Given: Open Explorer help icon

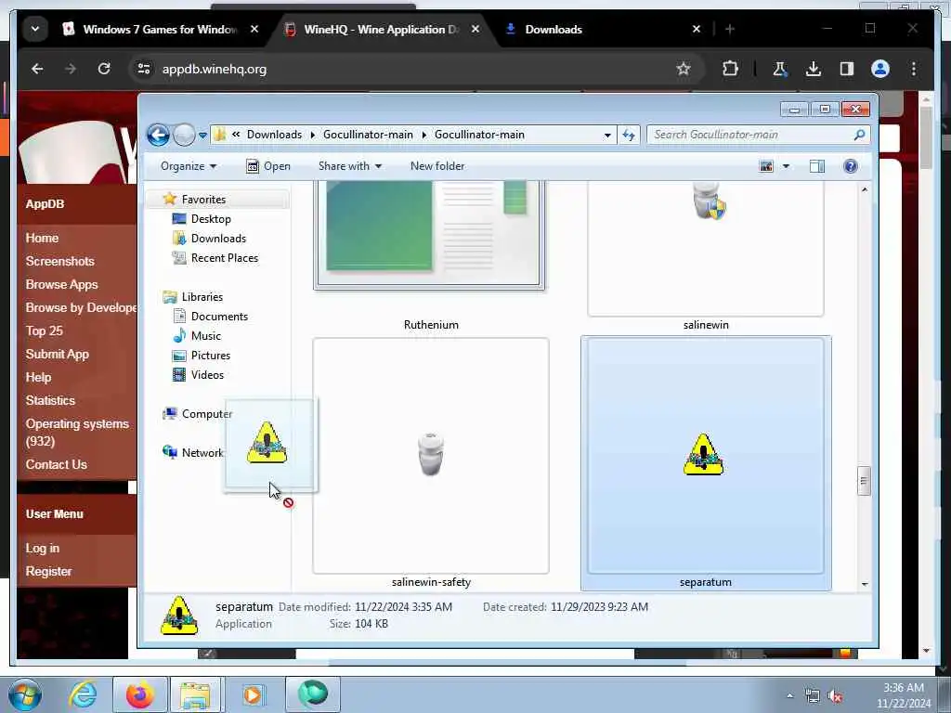Looking at the screenshot, I should (x=851, y=166).
